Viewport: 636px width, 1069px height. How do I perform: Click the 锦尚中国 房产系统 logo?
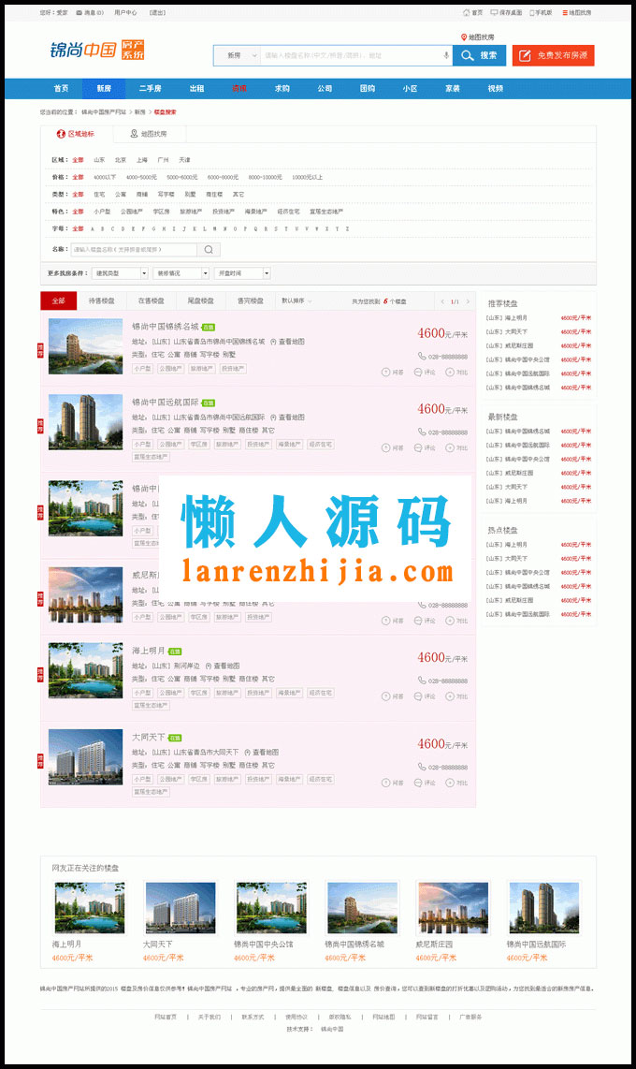tap(97, 50)
